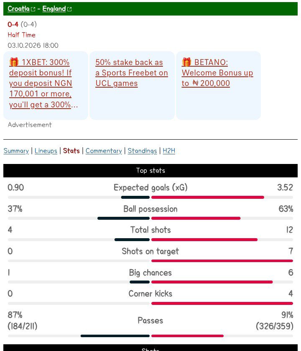Click external link icon next to Croatia
Screen dimensions: 301x351
[x=33, y=9]
